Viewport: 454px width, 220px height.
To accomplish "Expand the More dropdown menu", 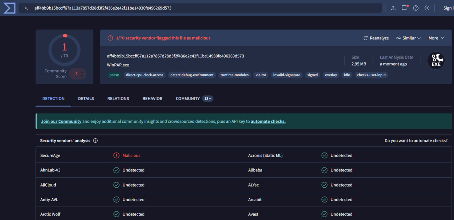I will click(x=436, y=38).
